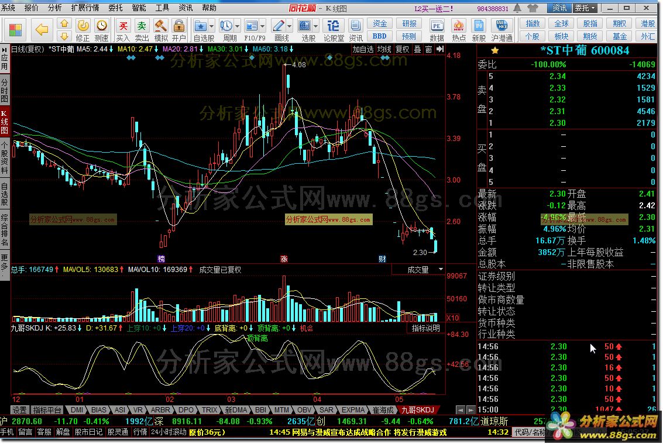Click the down arrow toolbar icon
Image resolution: width=663 pixels, height=444 pixels.
64,36
